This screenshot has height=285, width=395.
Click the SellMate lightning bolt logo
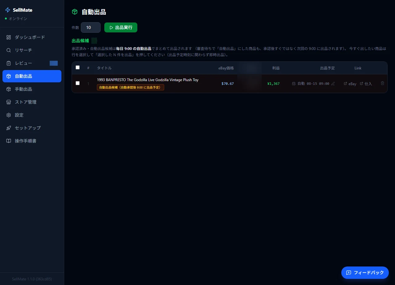[8, 10]
